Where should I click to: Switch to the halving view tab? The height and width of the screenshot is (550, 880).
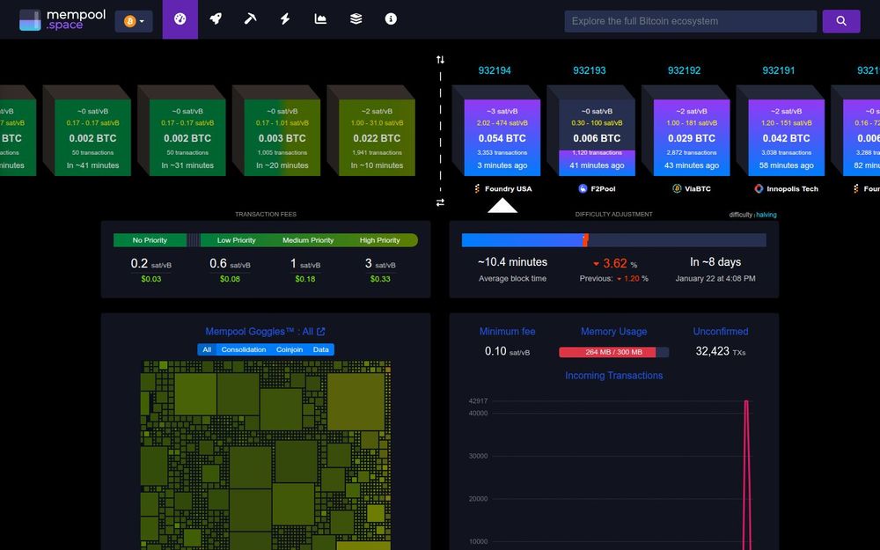(766, 215)
